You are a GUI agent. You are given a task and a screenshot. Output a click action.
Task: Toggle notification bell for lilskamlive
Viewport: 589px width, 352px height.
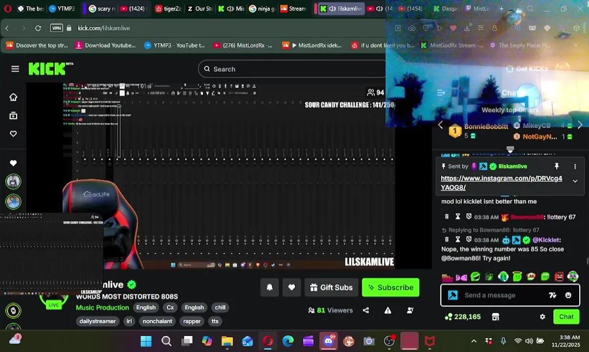(270, 287)
